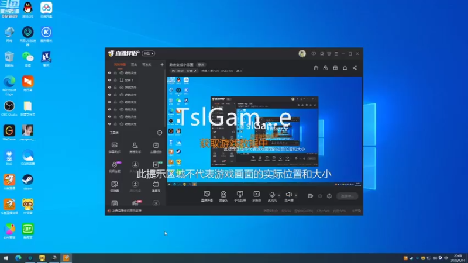Hide the topmost source in the list

point(109,72)
